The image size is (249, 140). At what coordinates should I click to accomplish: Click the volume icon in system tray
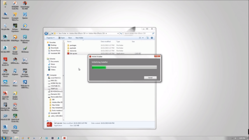(235, 138)
